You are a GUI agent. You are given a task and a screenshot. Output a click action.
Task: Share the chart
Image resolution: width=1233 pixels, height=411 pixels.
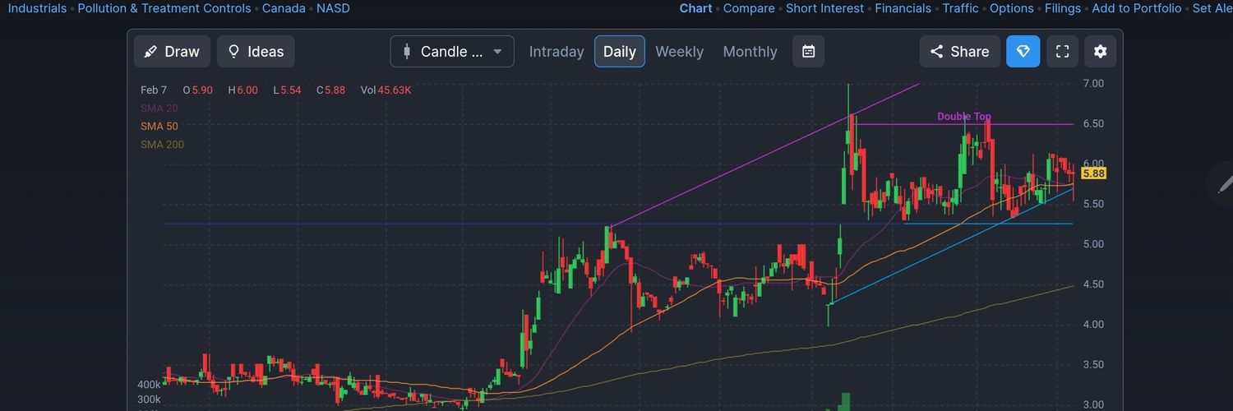click(959, 52)
